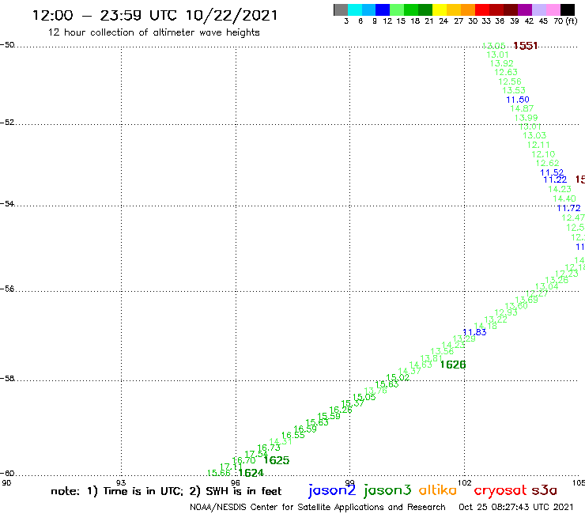Select the 14.31 wave height value
The height and width of the screenshot is (514, 585).
[281, 441]
